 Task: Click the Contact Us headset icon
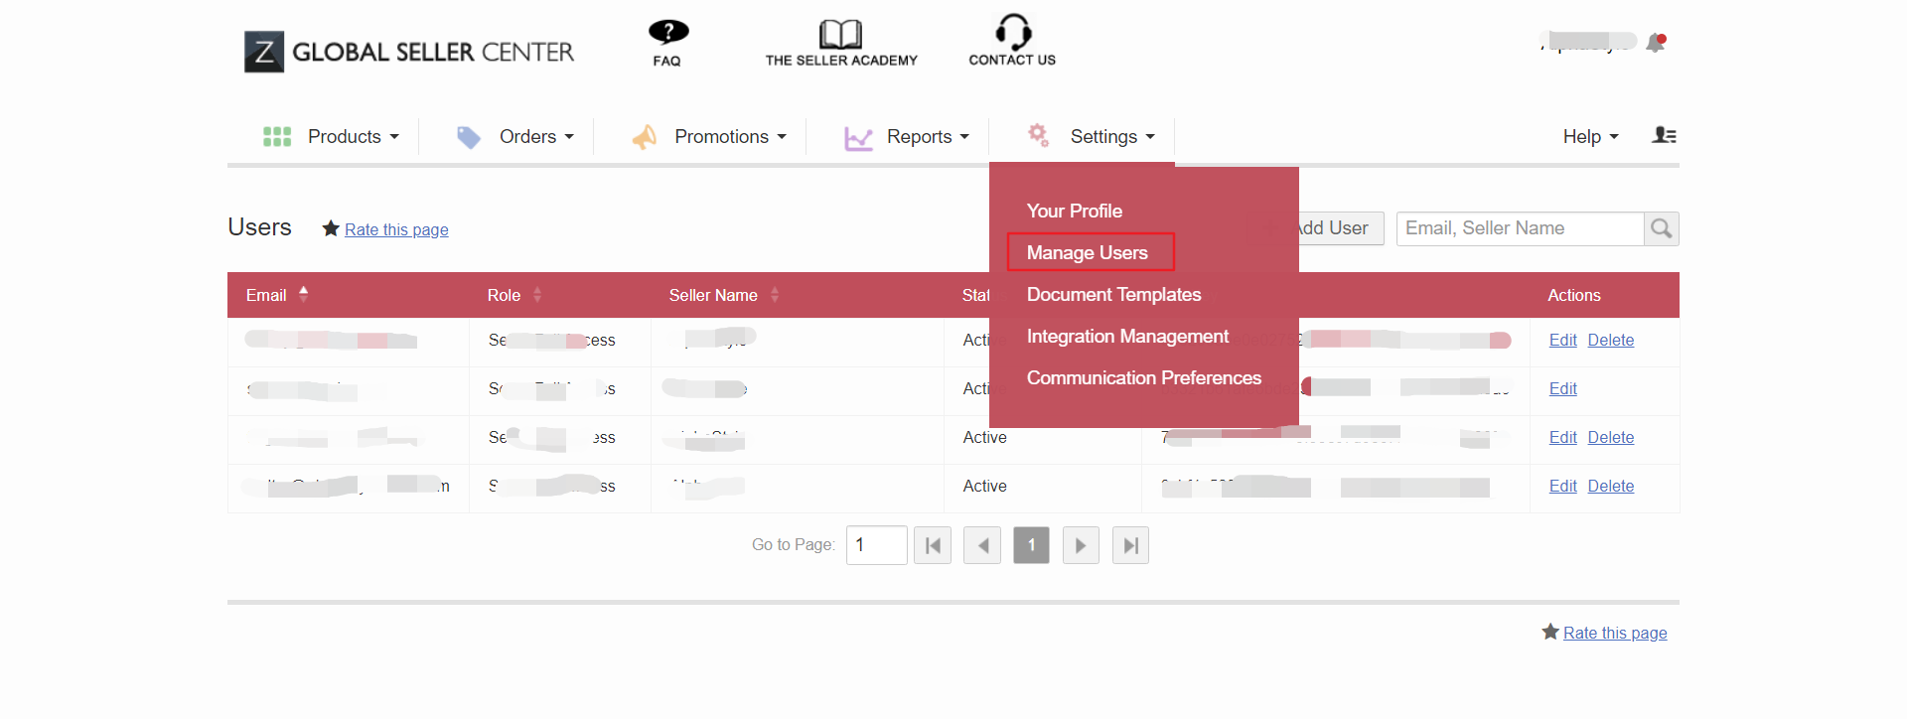pyautogui.click(x=1013, y=32)
